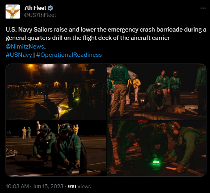Follow the #OperationalReadiness hashtag
Screen dimensions: 210x193
[x=69, y=55]
